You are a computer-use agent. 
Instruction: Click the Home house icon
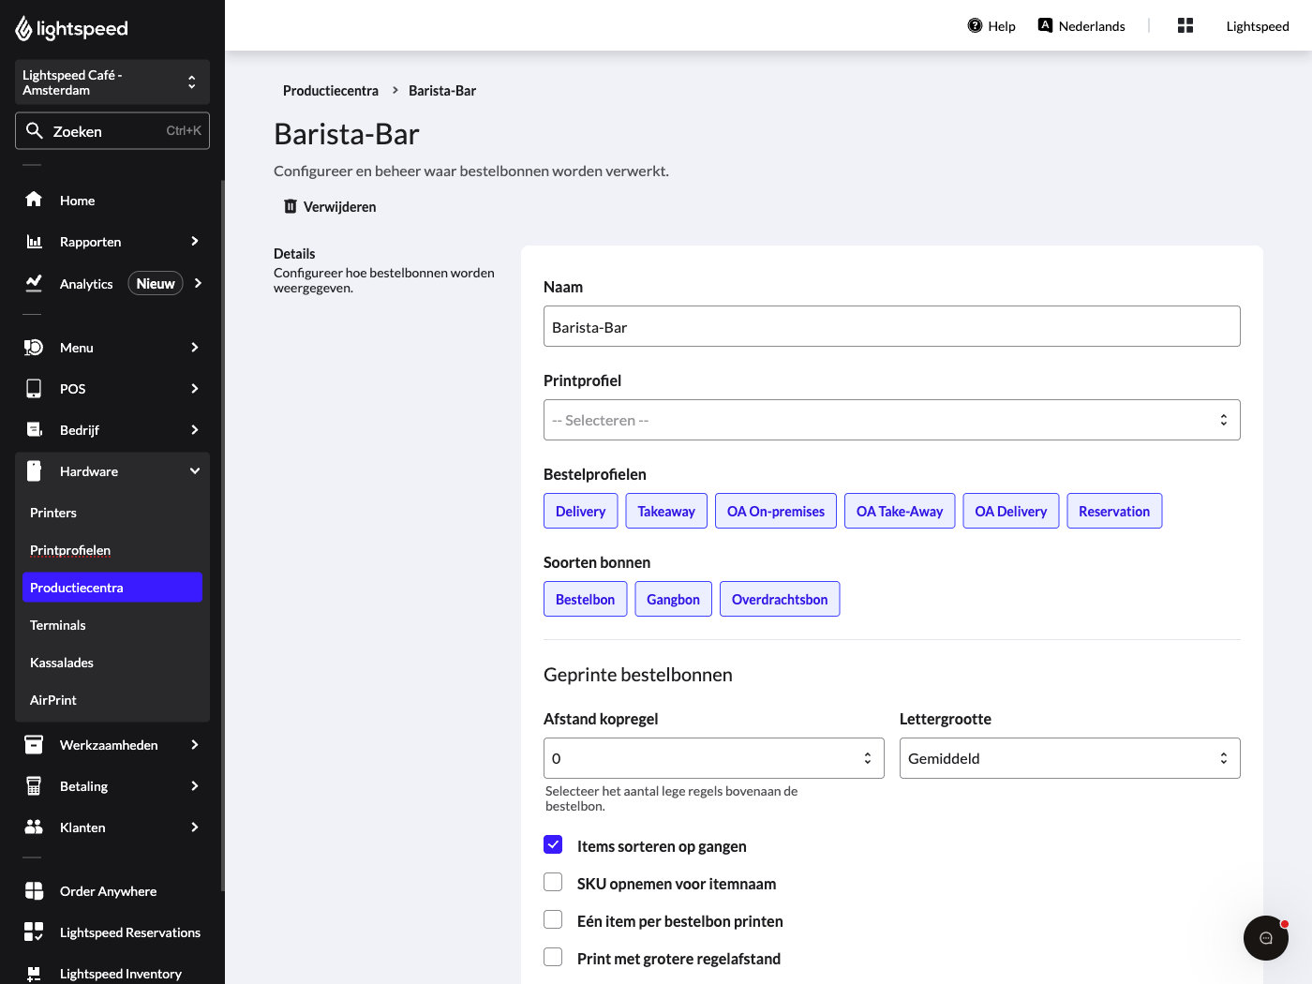pos(34,200)
